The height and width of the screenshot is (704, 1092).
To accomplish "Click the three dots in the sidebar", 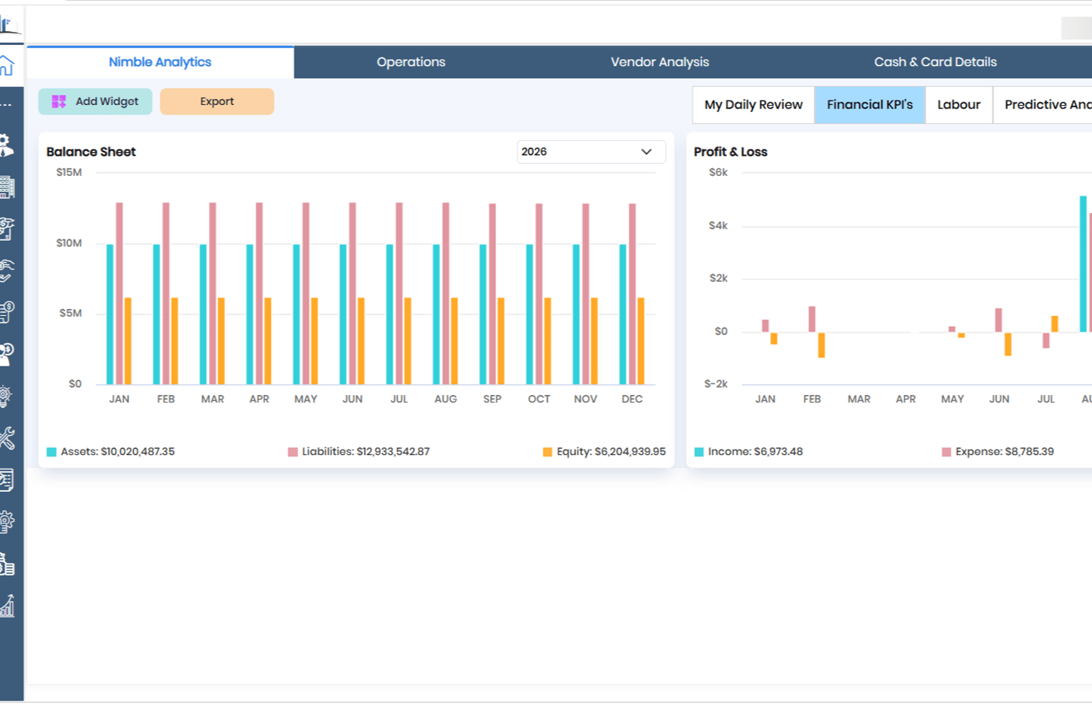I will [x=6, y=105].
